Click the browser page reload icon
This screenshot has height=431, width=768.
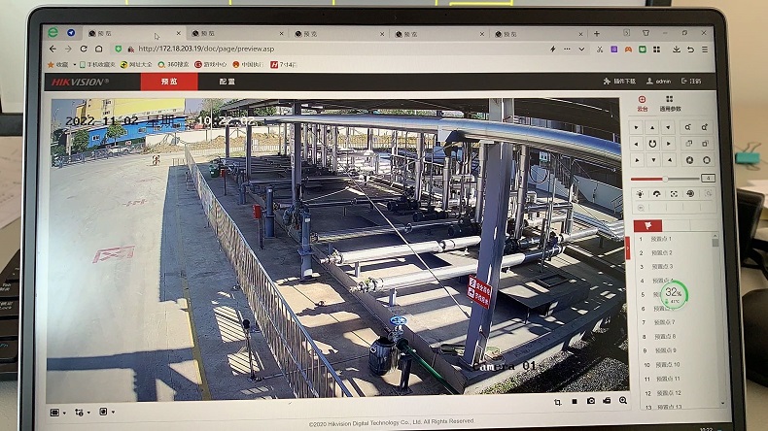(x=84, y=48)
